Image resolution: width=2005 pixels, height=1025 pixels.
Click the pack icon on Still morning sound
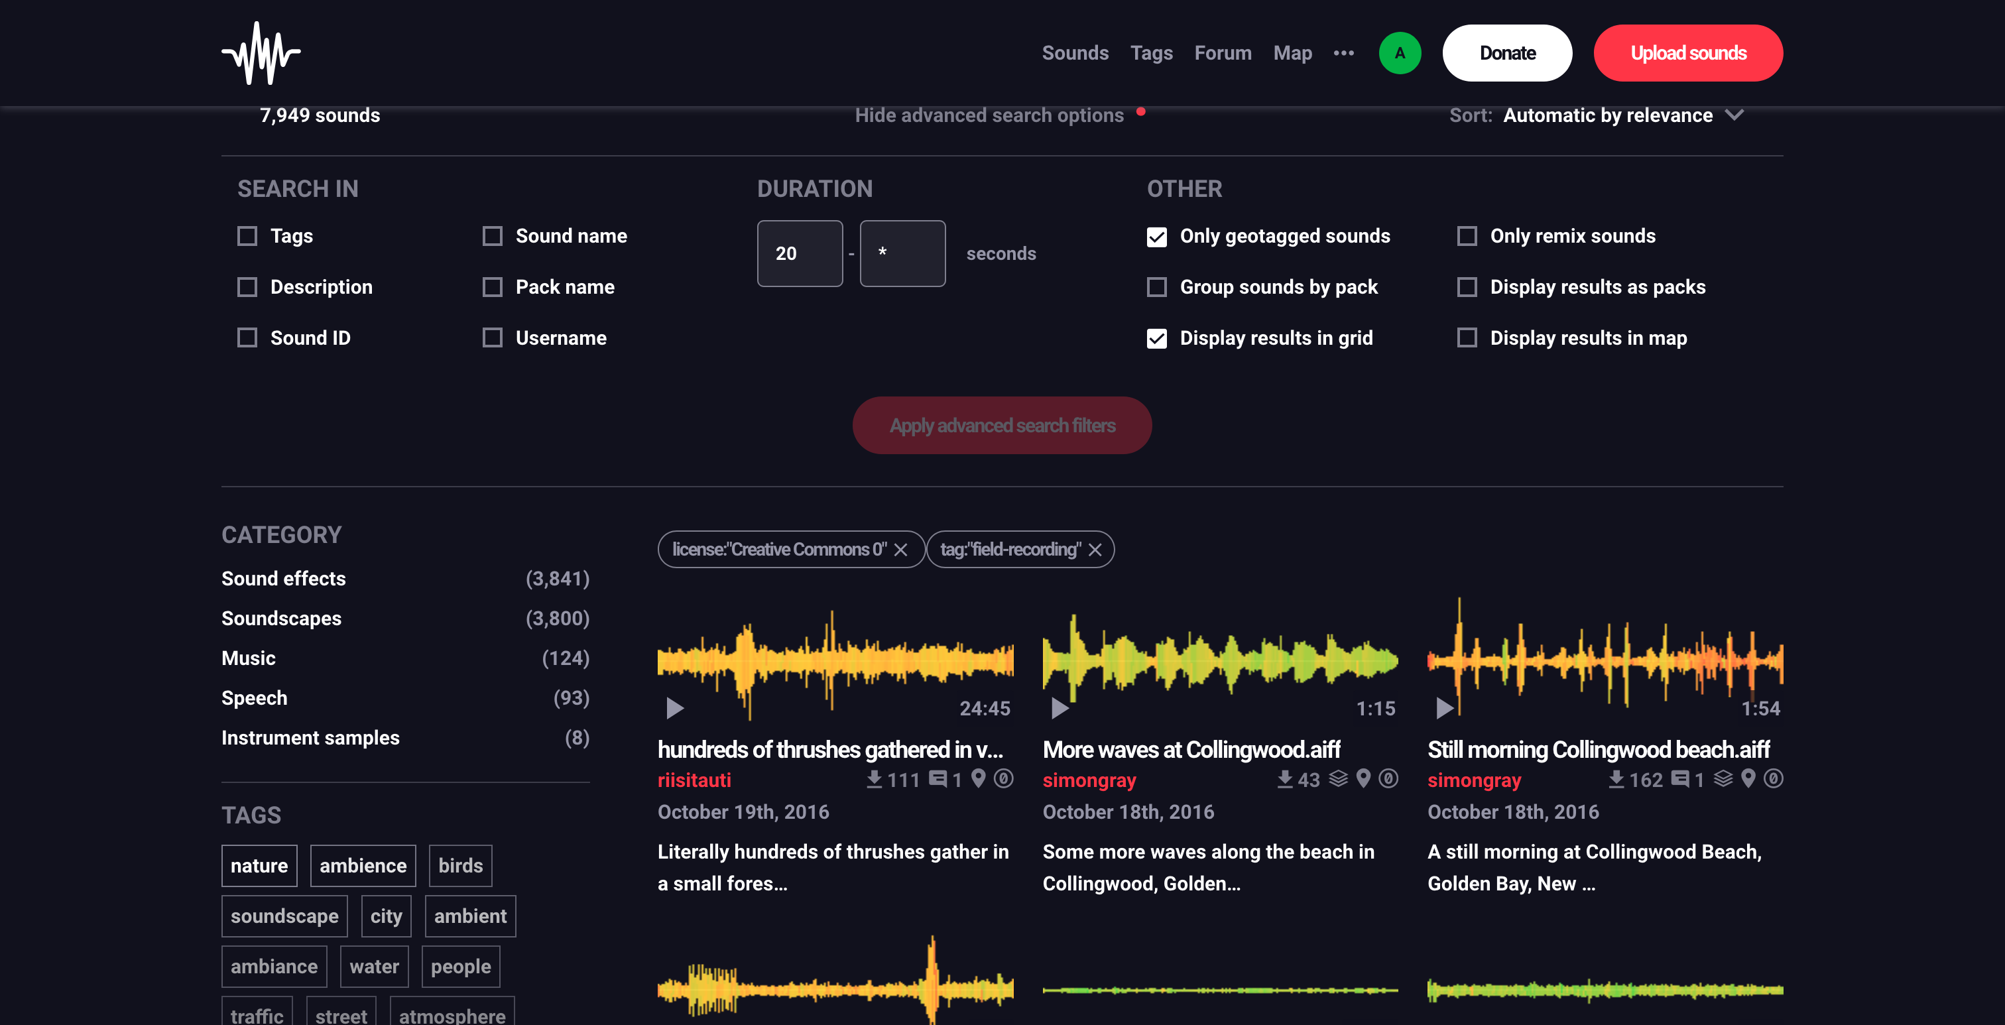(x=1723, y=778)
